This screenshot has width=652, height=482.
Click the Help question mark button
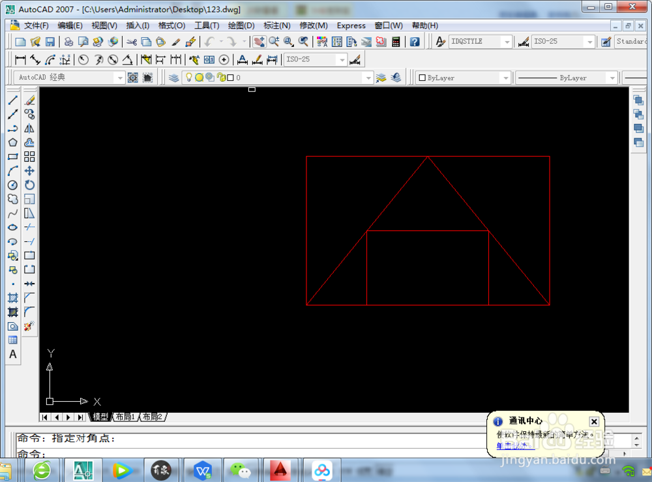coord(415,42)
